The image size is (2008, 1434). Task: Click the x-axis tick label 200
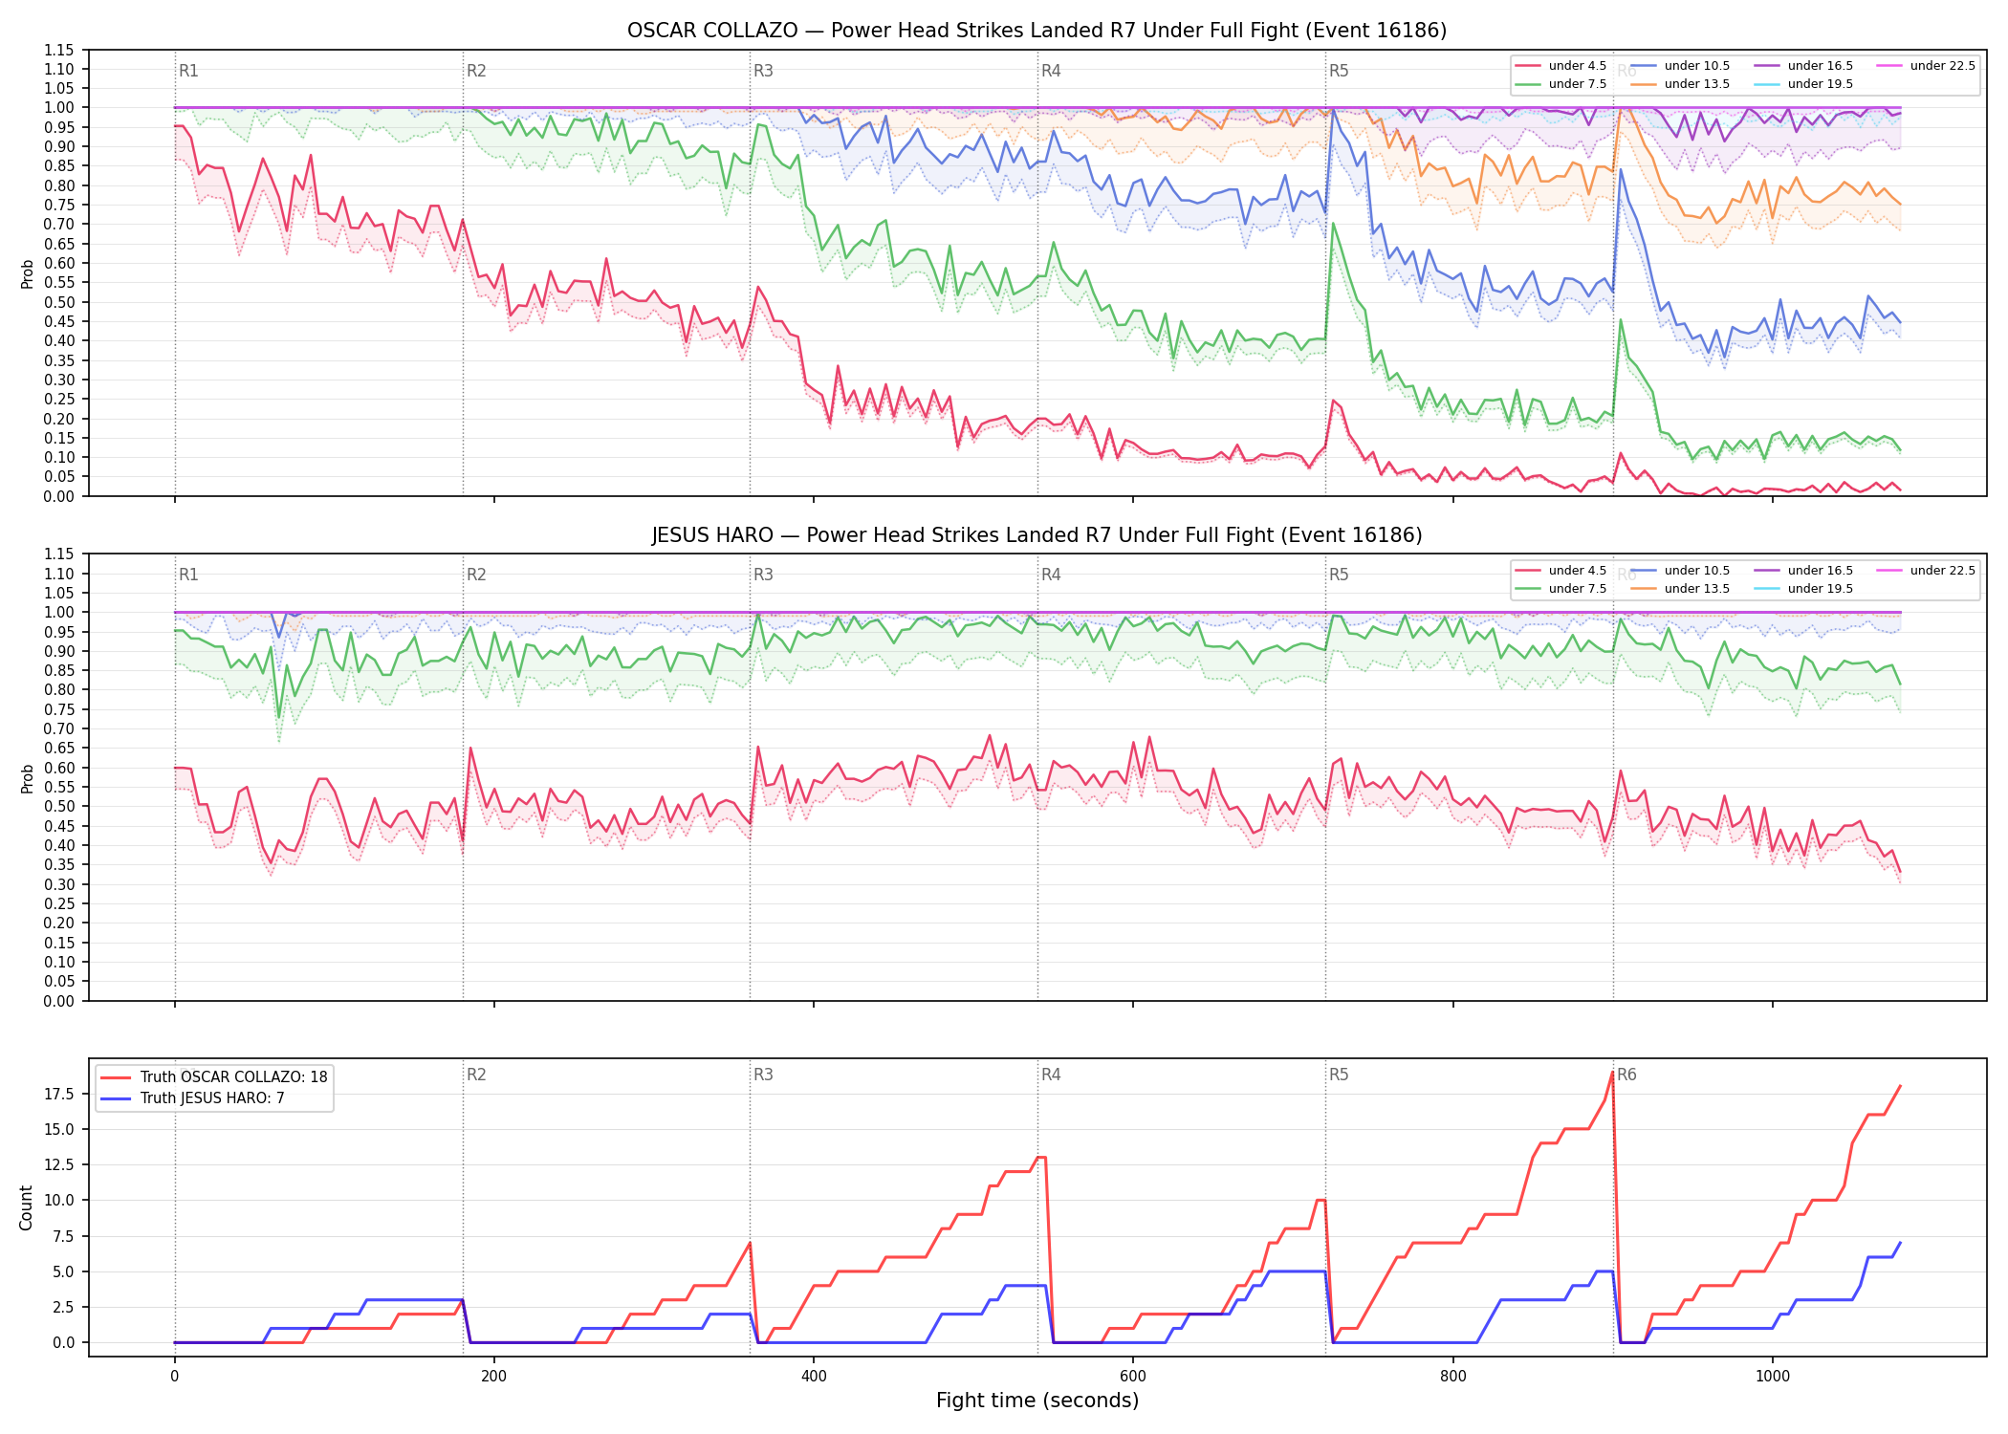tap(493, 1377)
